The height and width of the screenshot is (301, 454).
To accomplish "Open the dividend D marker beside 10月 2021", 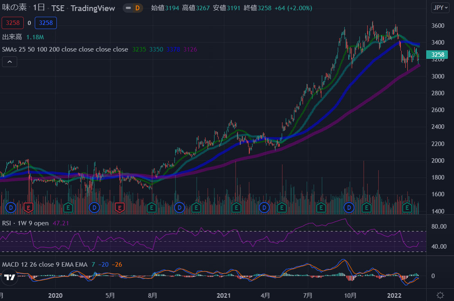I will pyautogui.click(x=349, y=207).
